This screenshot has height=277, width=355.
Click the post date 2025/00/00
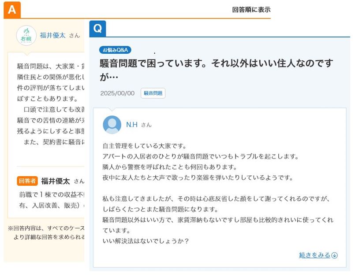click(117, 93)
